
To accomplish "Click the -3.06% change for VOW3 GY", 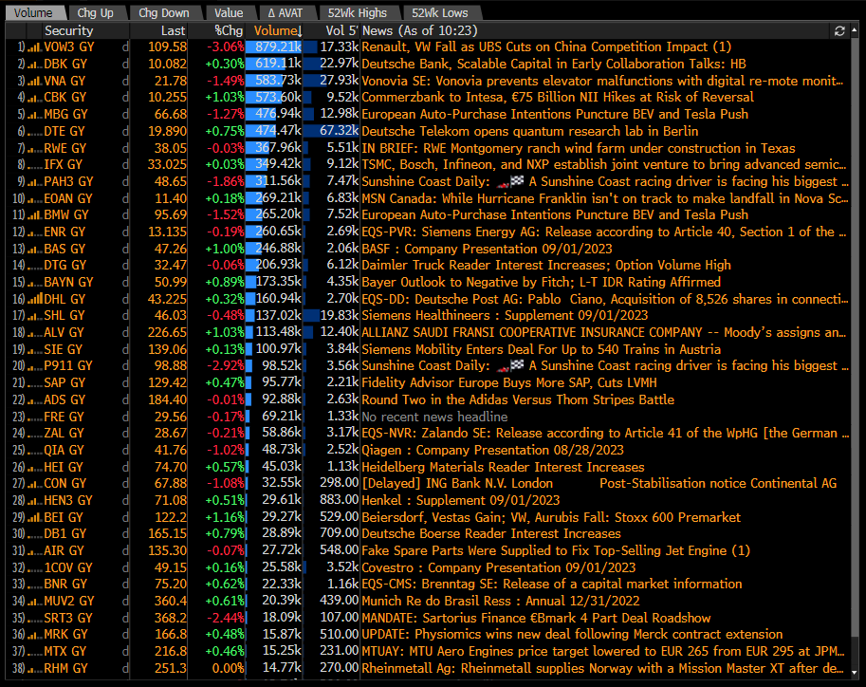I will (225, 47).
